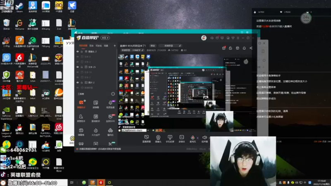Viewport: 331px width, 186px height.
Task: Open the mail inbox icon in title bar
Action: tap(217, 38)
